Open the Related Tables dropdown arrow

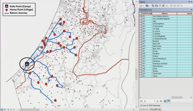tap(149, 6)
